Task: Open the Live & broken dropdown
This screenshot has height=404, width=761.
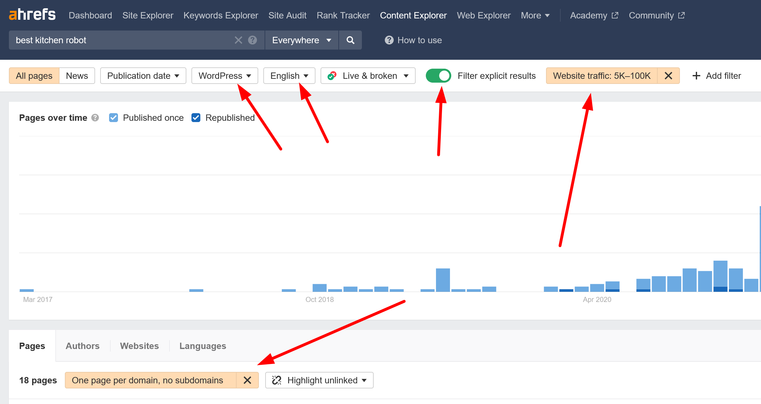Action: click(x=368, y=76)
